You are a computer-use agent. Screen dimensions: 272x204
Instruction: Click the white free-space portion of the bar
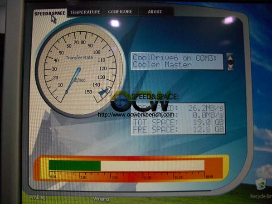pyautogui.click(x=152, y=165)
